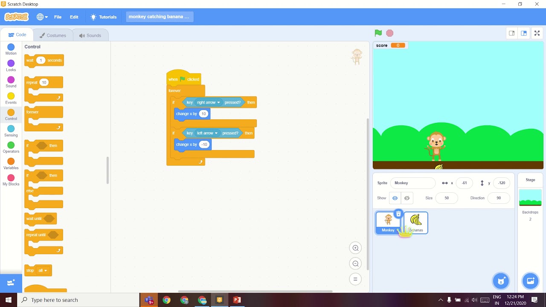Select the Variables block category

pyautogui.click(x=11, y=164)
